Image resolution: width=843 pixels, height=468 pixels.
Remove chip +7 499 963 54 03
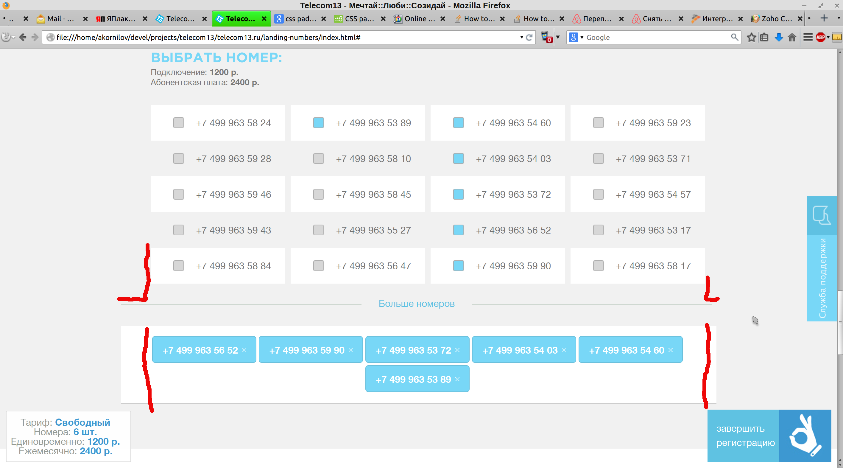pyautogui.click(x=564, y=350)
